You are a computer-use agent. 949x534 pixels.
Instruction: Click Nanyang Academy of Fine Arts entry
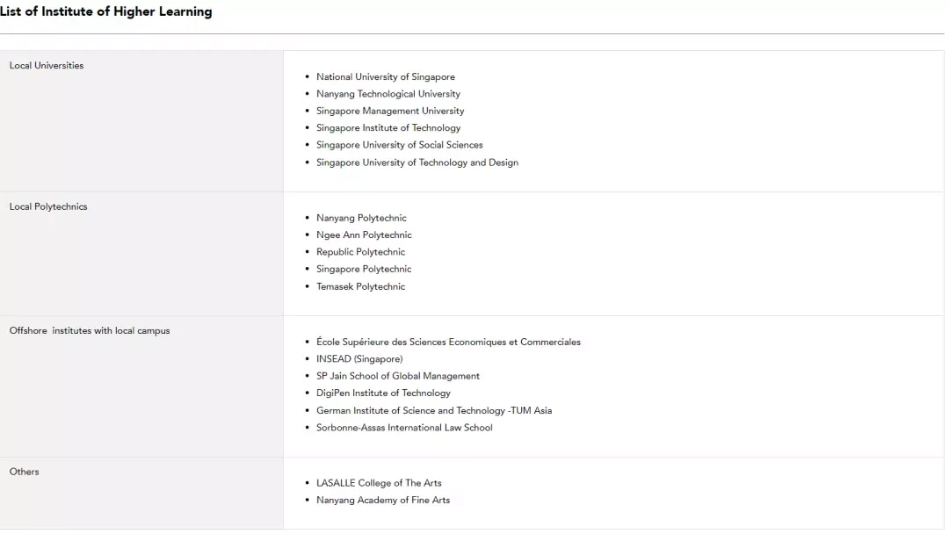(x=383, y=500)
